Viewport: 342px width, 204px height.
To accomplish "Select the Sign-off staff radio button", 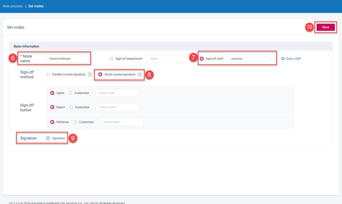I will (x=202, y=59).
